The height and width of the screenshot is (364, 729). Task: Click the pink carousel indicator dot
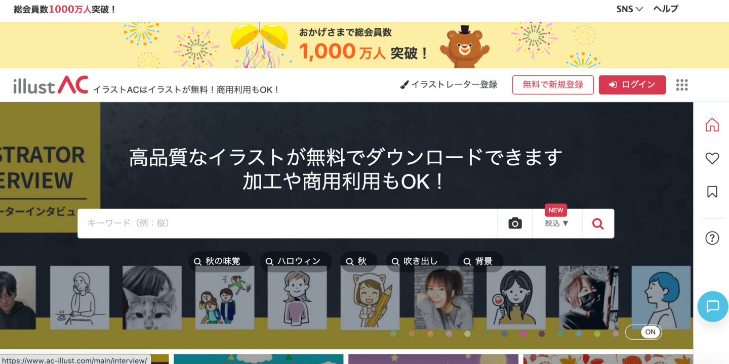click(x=523, y=334)
